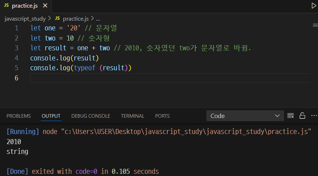
Task: Click line number 5 in the gutter
Action: coord(16,68)
